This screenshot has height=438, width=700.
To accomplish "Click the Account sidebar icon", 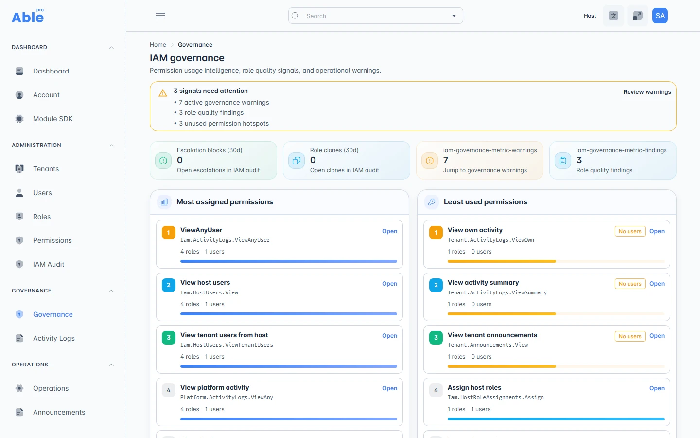I will tap(19, 95).
